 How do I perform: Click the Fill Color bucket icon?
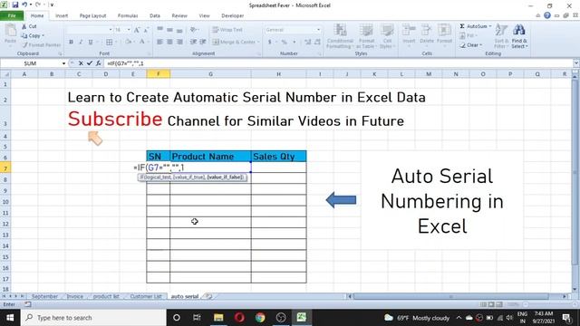click(128, 42)
